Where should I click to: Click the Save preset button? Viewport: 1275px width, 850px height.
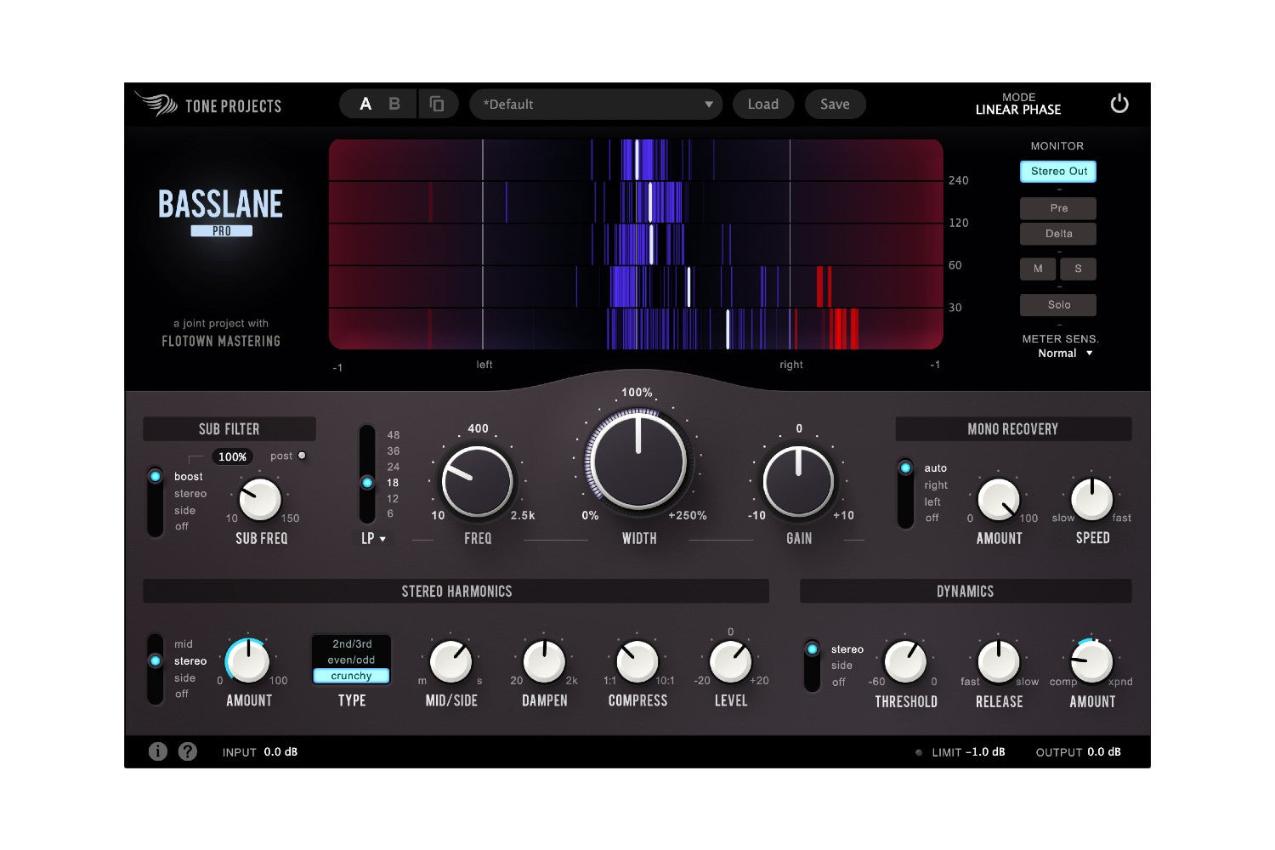[834, 105]
